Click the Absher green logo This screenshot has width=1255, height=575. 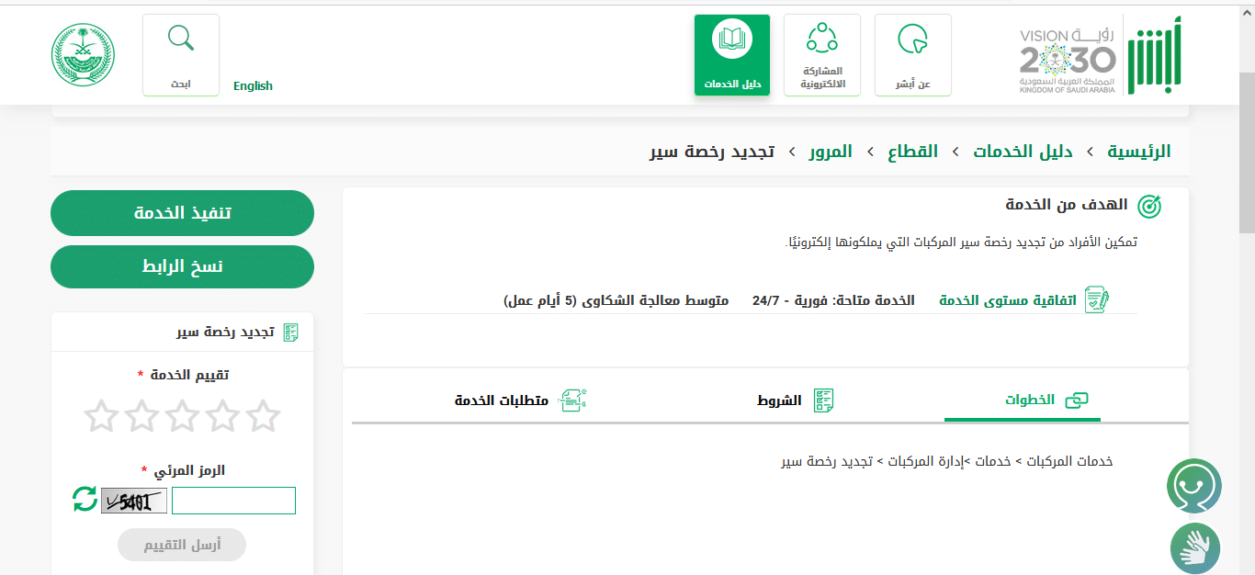1155,55
